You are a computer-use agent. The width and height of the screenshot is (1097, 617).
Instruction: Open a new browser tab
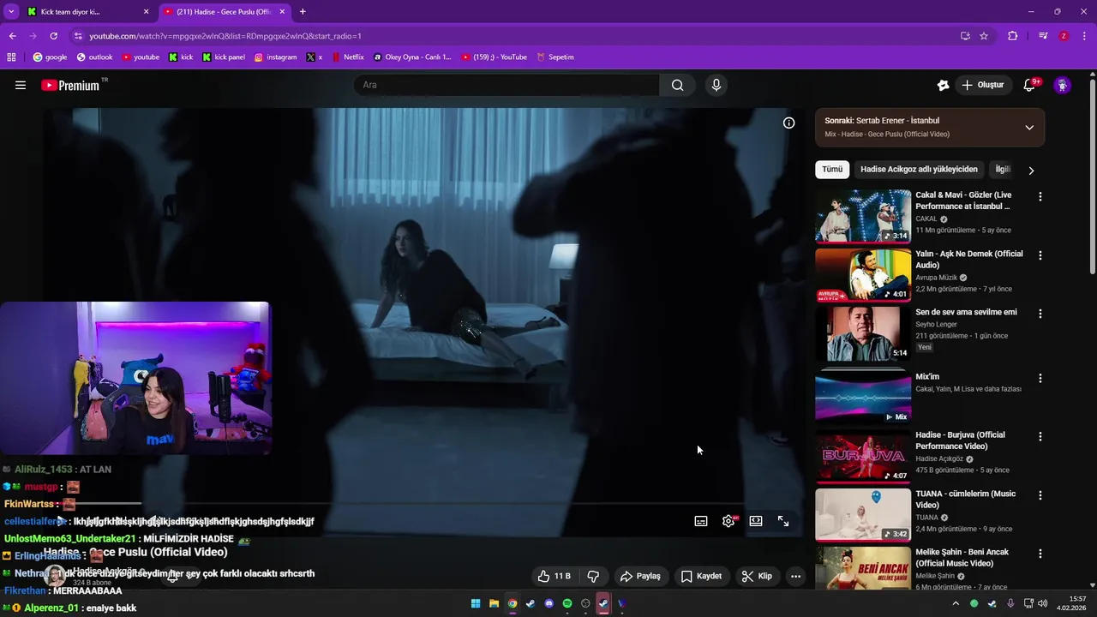pos(303,12)
